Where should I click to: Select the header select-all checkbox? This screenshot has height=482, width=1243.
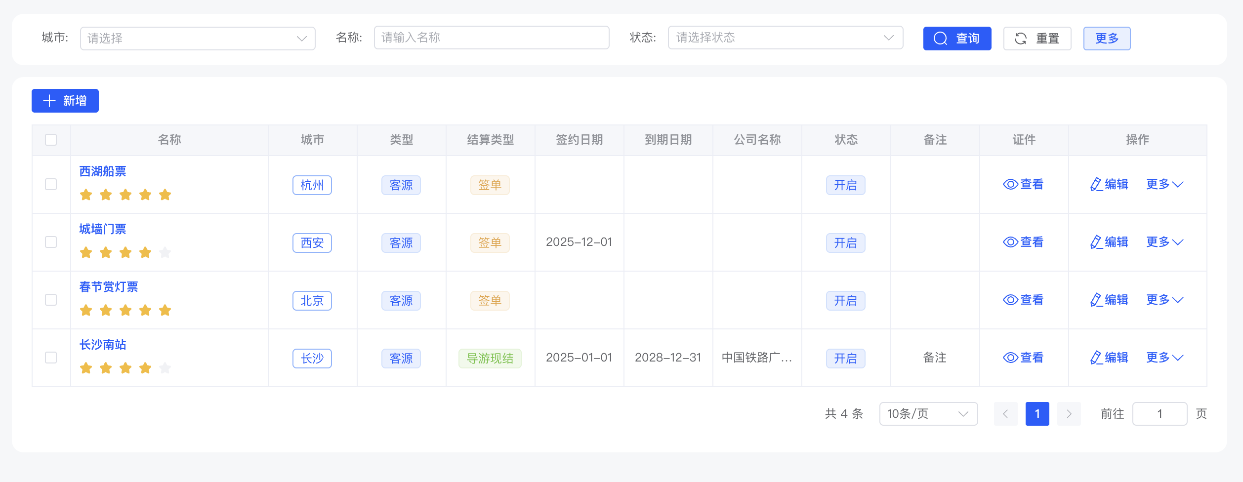coord(51,140)
